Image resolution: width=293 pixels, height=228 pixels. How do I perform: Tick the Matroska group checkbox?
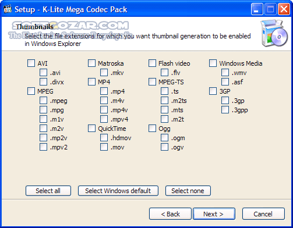pyautogui.click(x=91, y=63)
